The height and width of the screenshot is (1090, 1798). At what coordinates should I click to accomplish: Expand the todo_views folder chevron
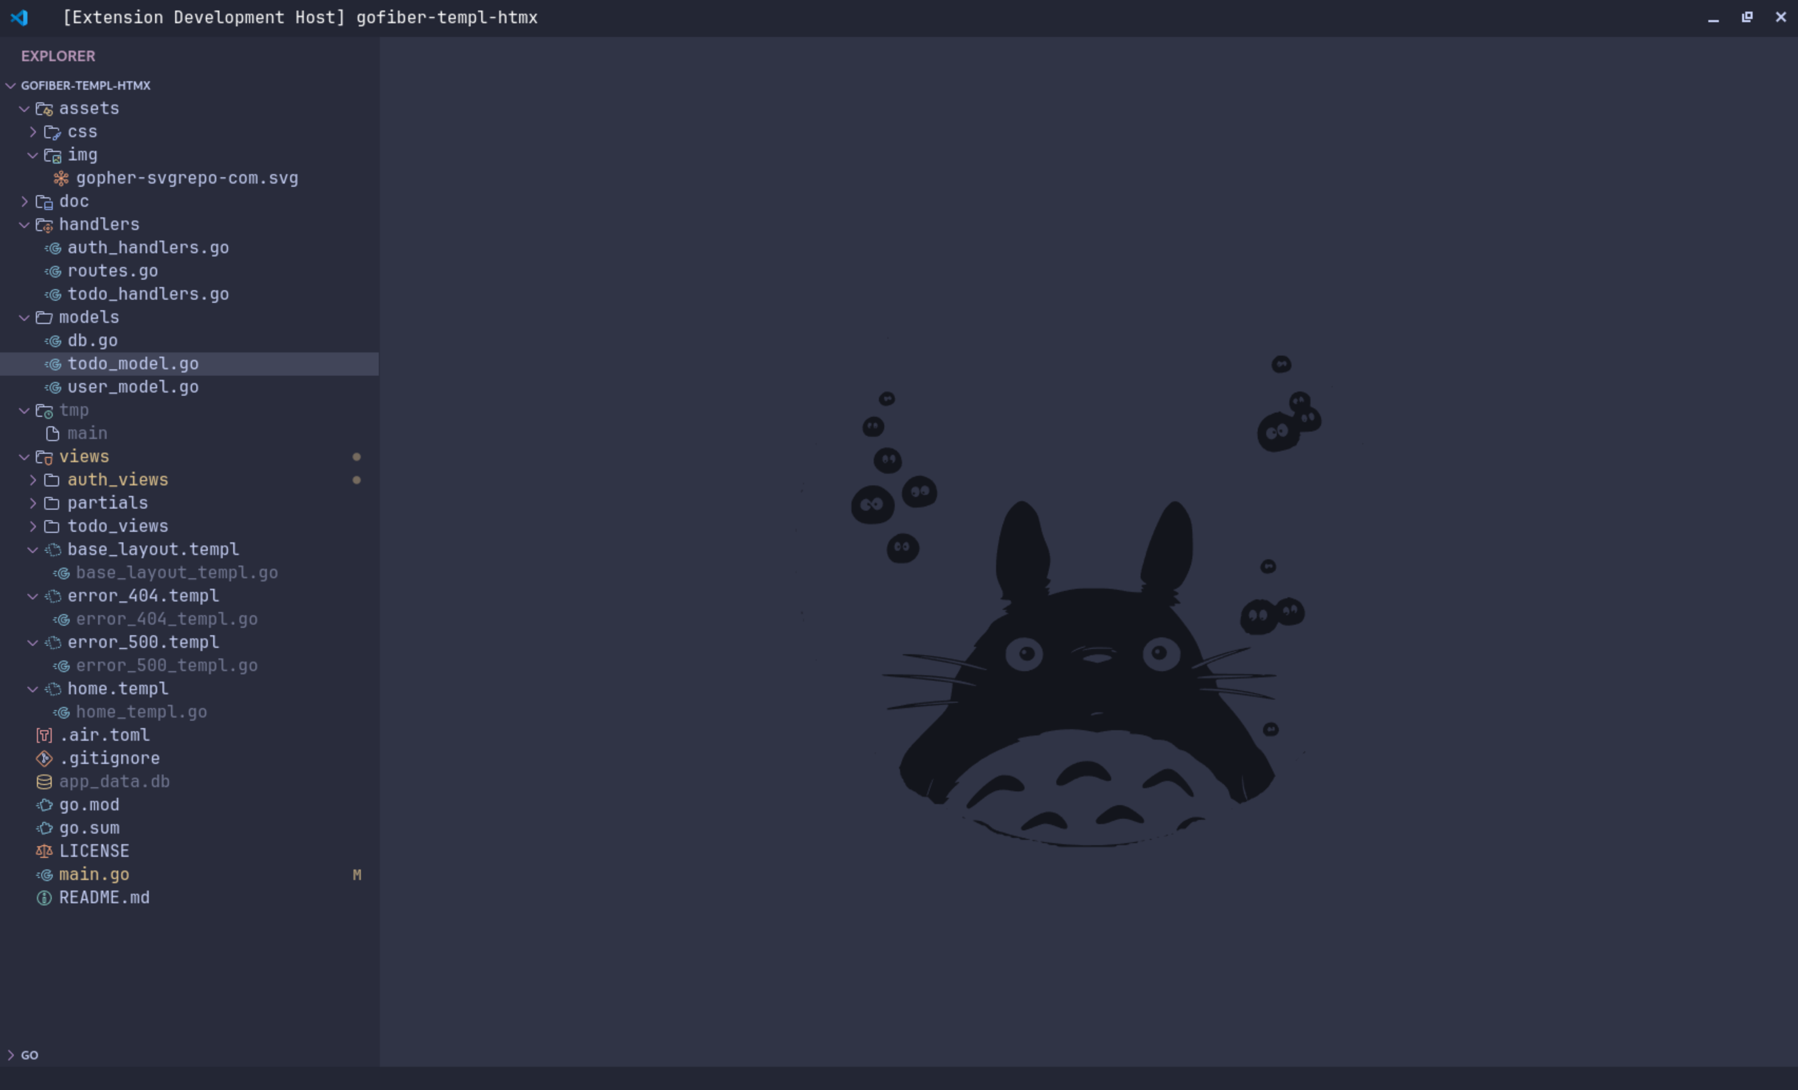(33, 527)
